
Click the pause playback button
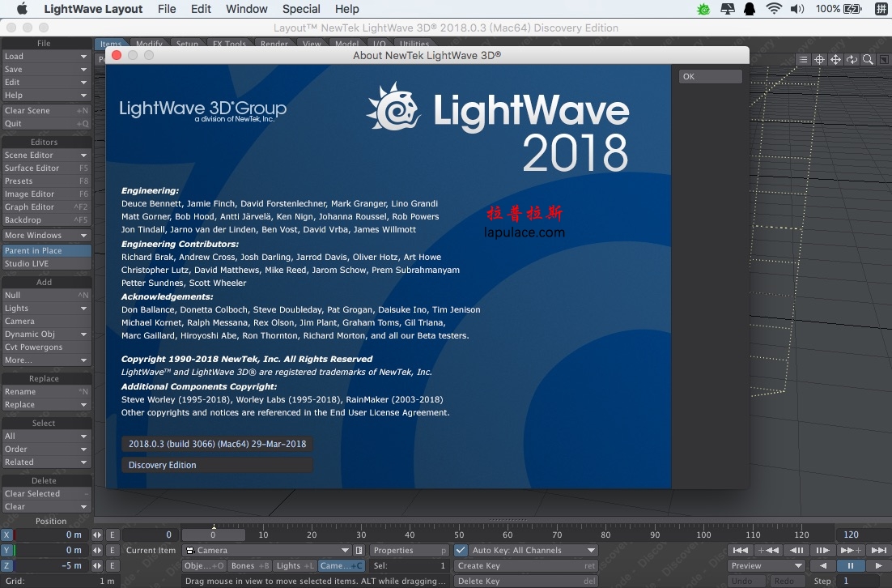(x=851, y=566)
